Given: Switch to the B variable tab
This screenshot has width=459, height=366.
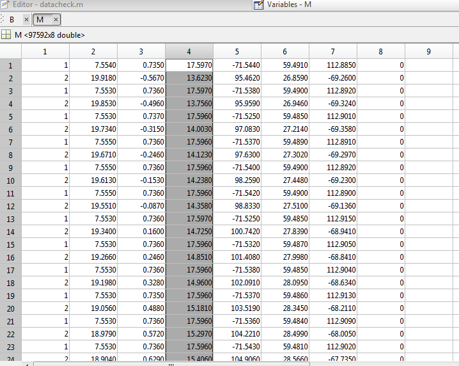Looking at the screenshot, I should point(12,20).
